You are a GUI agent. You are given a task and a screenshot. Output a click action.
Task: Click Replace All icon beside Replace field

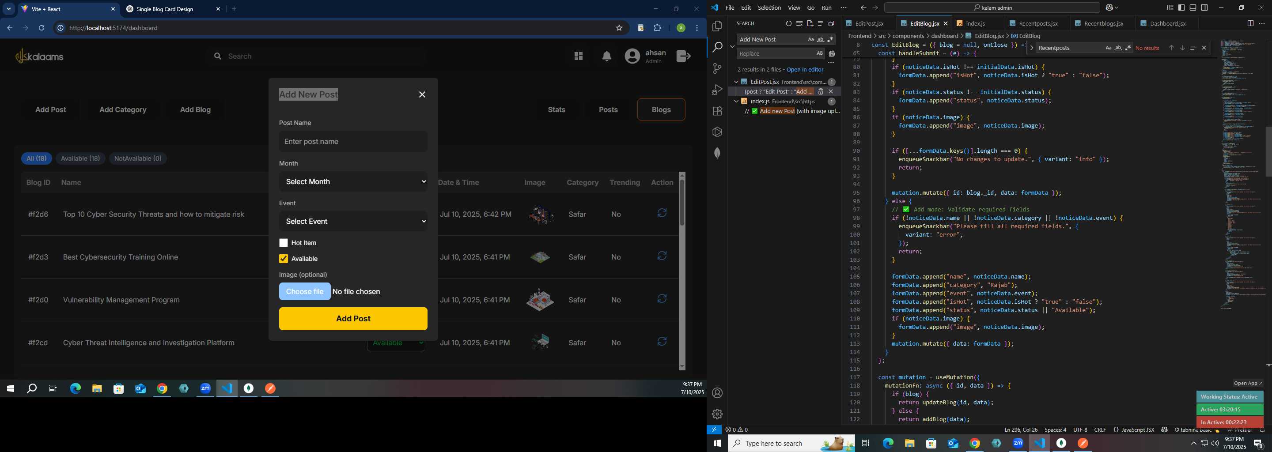[x=832, y=54]
